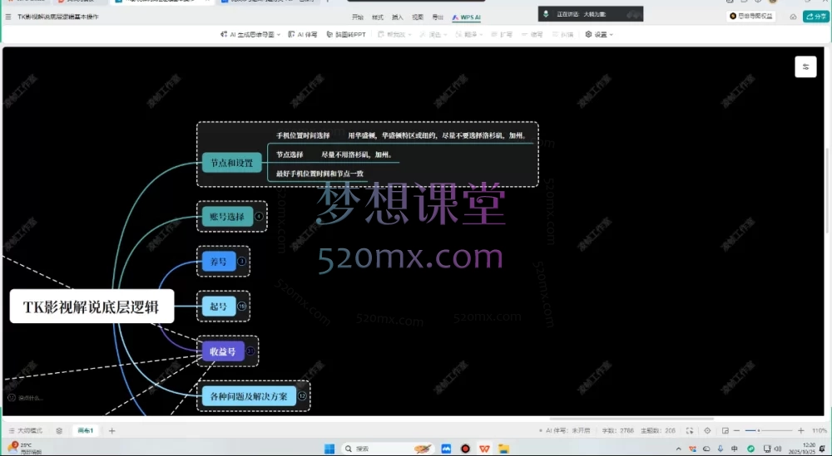Open the minimap navigator icon
The image size is (832, 456).
[726, 430]
